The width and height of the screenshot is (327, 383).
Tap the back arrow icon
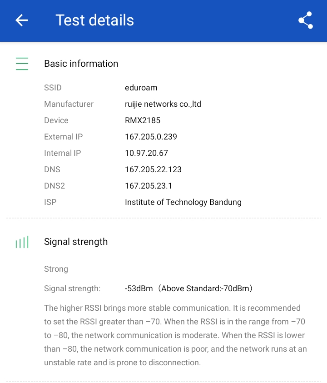click(22, 20)
